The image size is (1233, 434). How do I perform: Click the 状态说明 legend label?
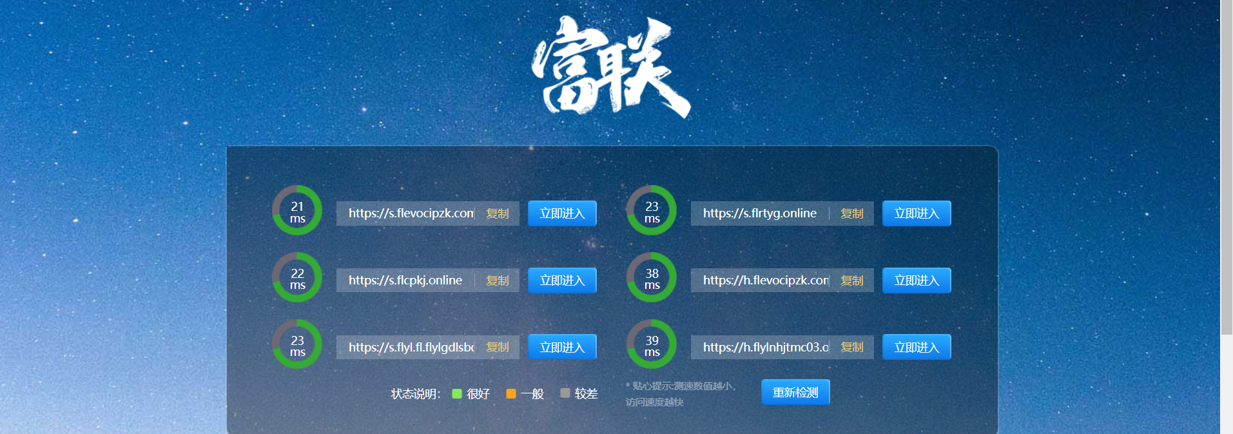click(416, 393)
